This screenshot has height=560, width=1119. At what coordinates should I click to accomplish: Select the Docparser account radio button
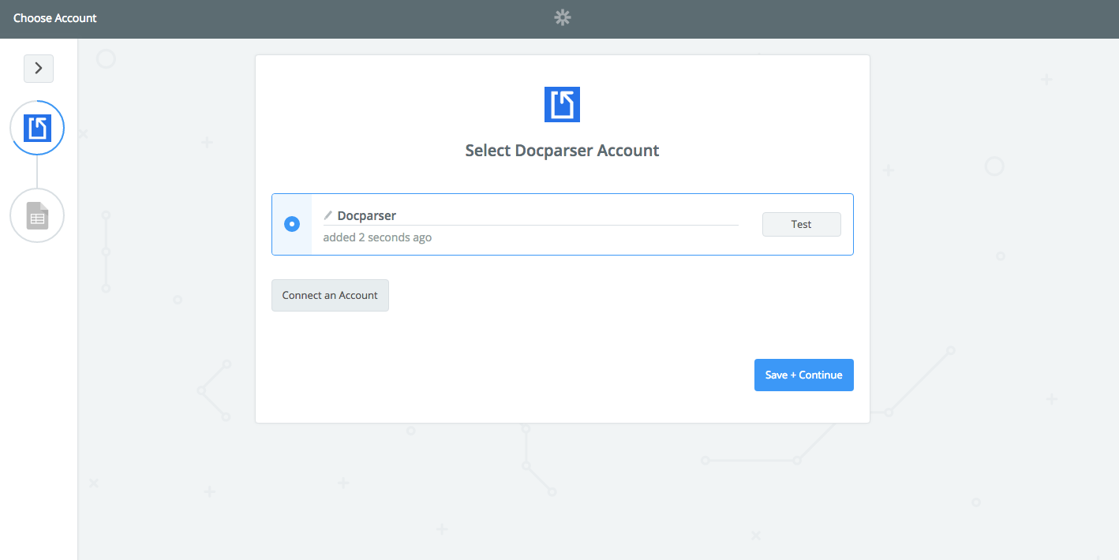coord(292,224)
